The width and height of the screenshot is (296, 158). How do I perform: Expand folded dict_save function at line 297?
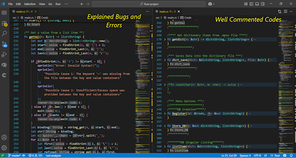point(165,60)
